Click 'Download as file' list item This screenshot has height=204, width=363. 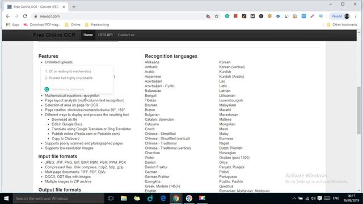pos(64,120)
